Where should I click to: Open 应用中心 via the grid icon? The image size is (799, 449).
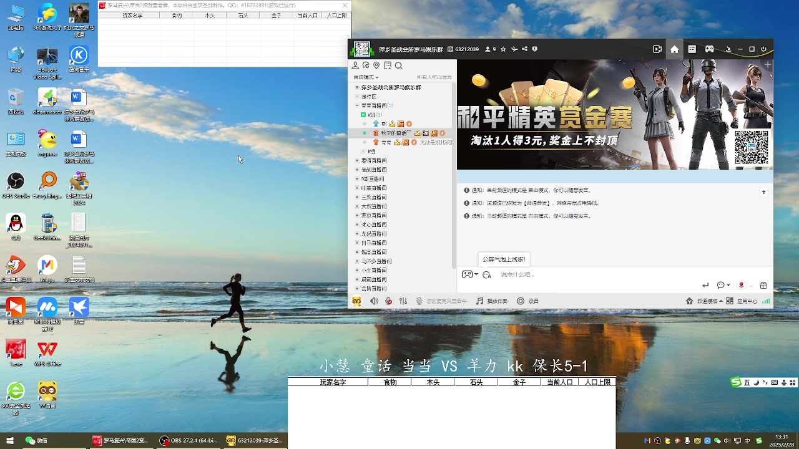(730, 301)
